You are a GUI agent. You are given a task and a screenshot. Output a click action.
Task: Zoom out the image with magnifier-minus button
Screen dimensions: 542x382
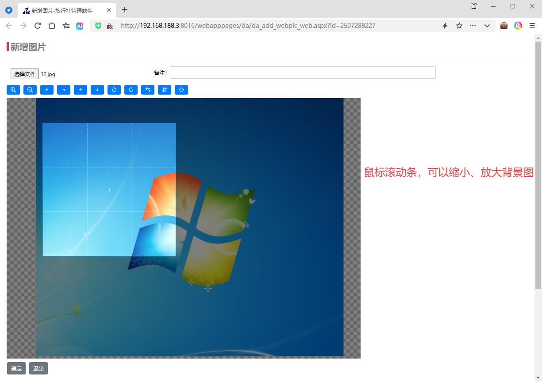pos(30,90)
